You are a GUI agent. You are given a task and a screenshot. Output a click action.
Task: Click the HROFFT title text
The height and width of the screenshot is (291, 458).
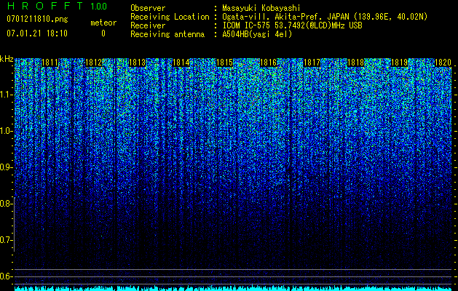[45, 6]
